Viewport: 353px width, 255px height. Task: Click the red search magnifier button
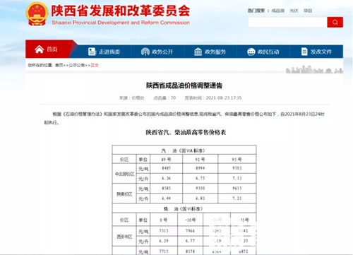coord(335,22)
